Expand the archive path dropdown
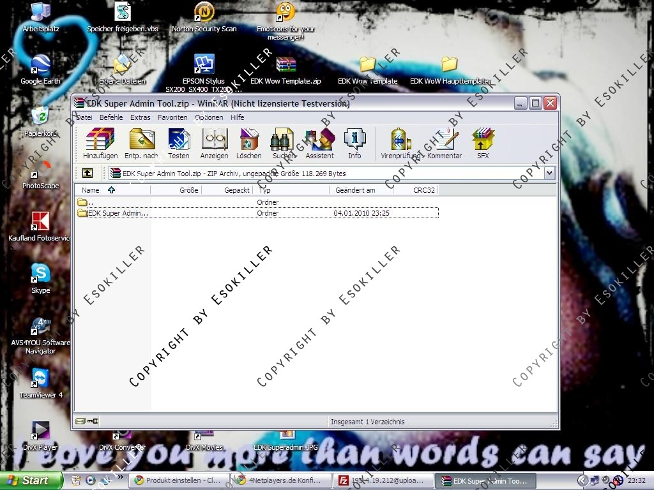This screenshot has width=654, height=490. [549, 173]
